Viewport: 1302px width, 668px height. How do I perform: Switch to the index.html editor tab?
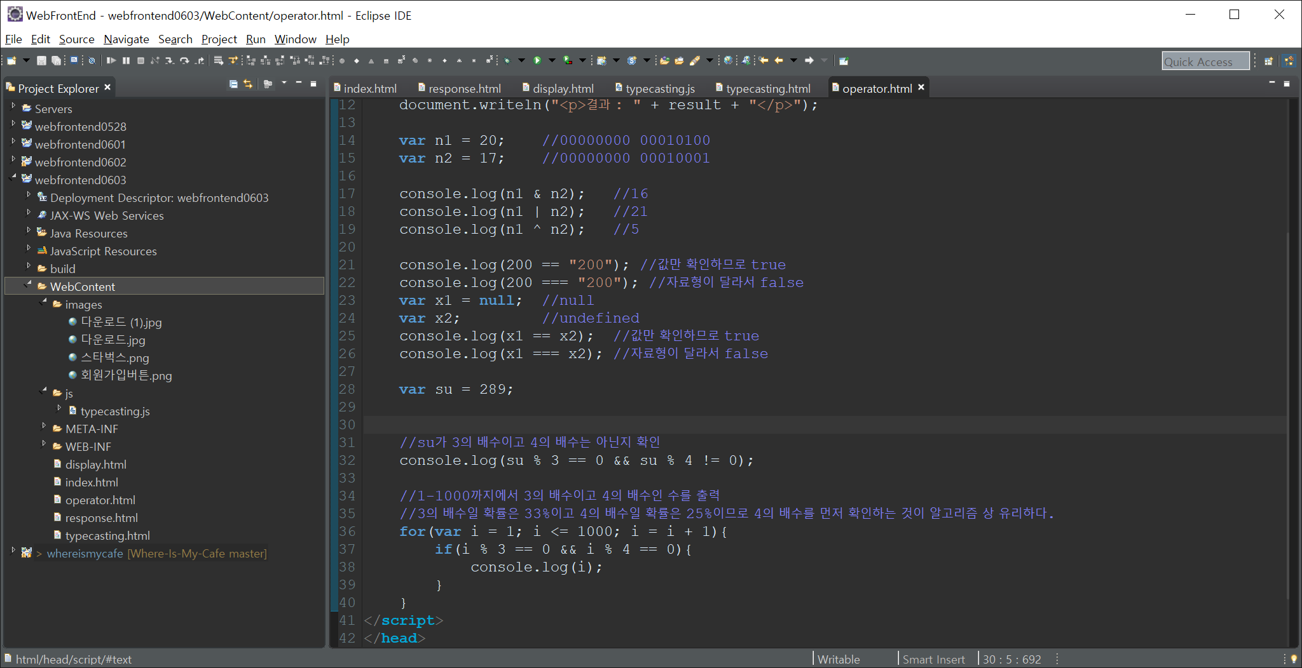[x=365, y=88]
